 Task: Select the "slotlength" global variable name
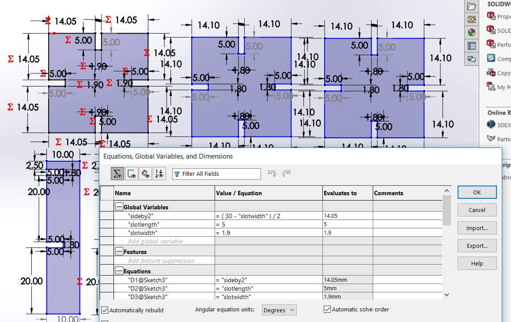[x=144, y=224]
